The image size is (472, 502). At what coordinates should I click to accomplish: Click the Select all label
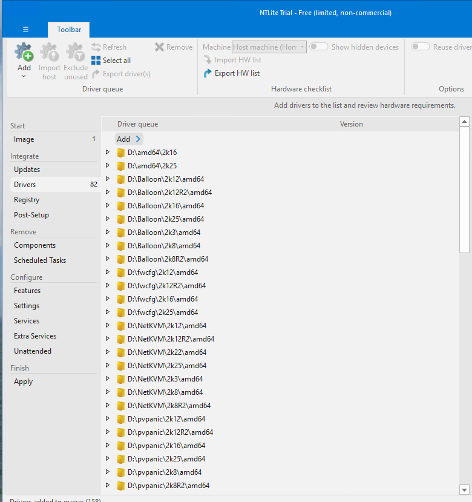coord(116,61)
